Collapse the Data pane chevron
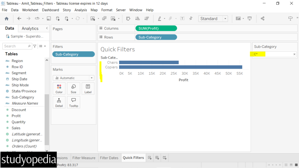This screenshot has width=299, height=168. point(47,28)
